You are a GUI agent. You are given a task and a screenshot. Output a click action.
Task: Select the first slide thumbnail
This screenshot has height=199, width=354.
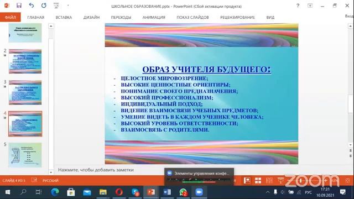25,33
